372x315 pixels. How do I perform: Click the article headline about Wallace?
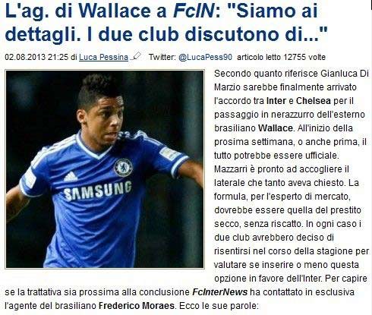coord(166,23)
